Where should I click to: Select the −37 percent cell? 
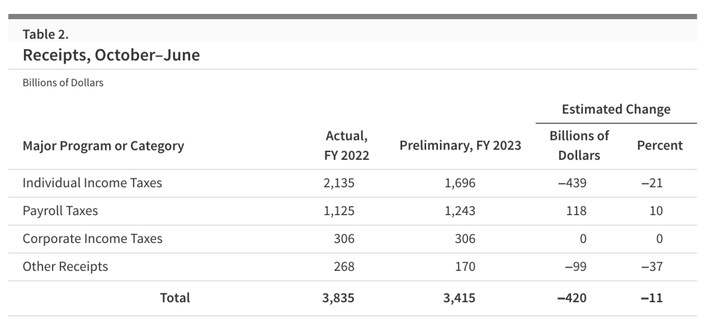click(652, 266)
